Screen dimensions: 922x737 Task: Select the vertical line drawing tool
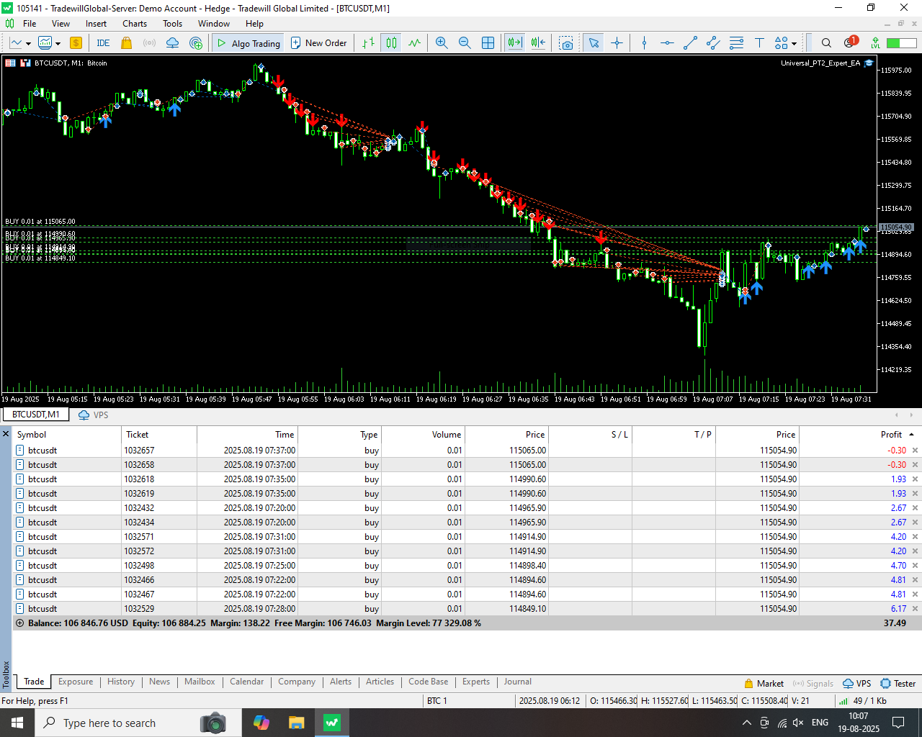(644, 43)
